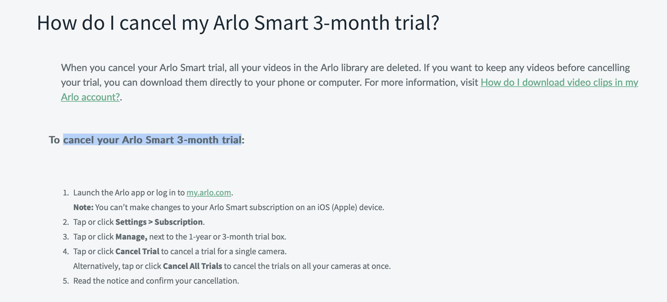
Task: Click list number 1 of the steps
Action: [x=66, y=193]
